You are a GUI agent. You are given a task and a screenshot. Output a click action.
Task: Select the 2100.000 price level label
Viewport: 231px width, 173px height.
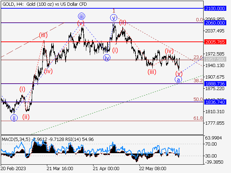215,8
